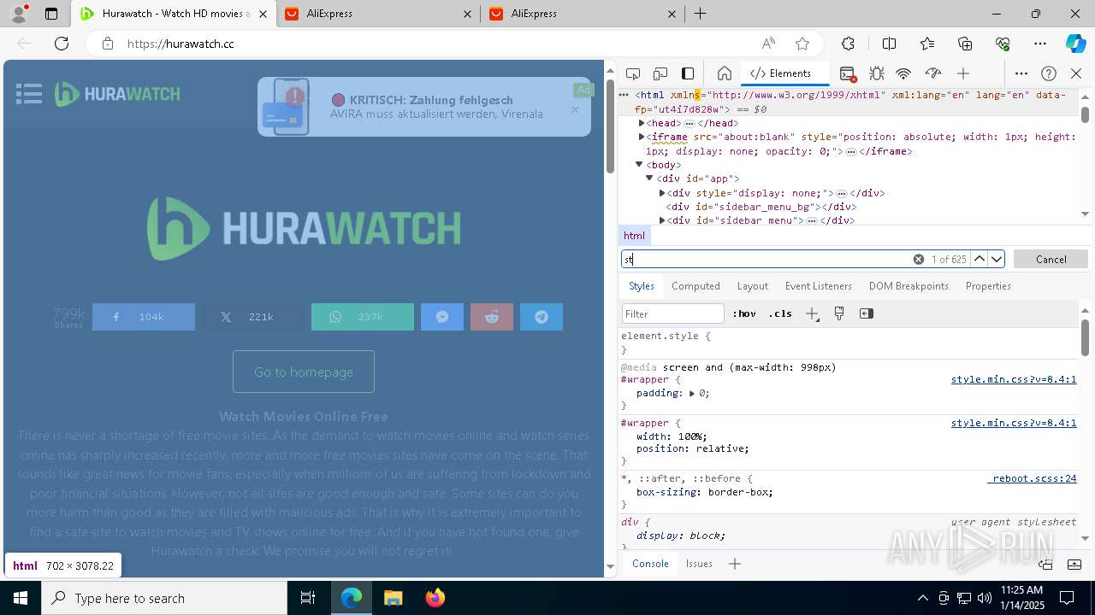Go to next search match
The image size is (1095, 615).
[997, 259]
